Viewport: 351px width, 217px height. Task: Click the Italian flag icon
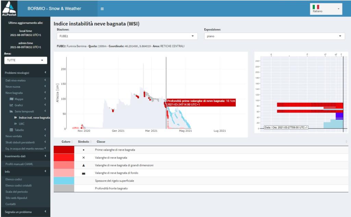[x=316, y=7]
